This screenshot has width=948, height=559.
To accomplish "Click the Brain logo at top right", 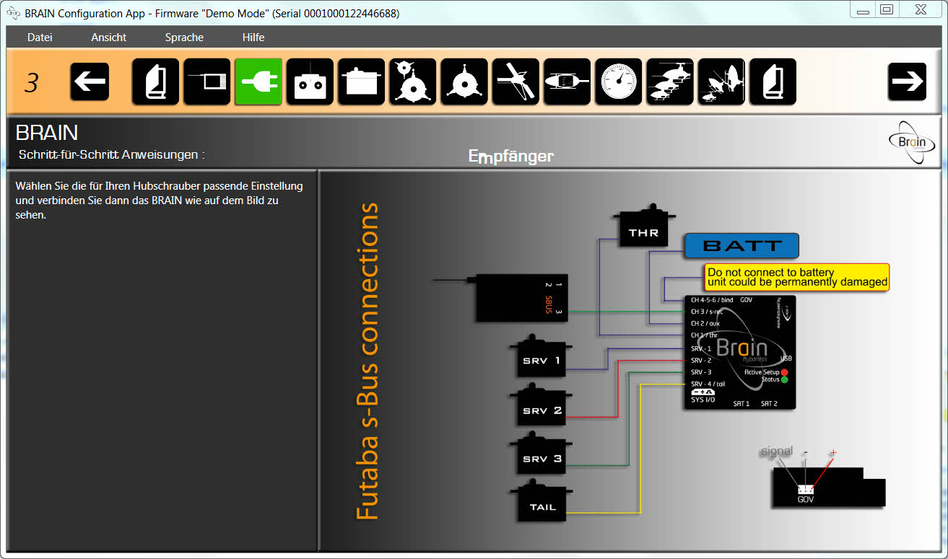I will pos(912,141).
